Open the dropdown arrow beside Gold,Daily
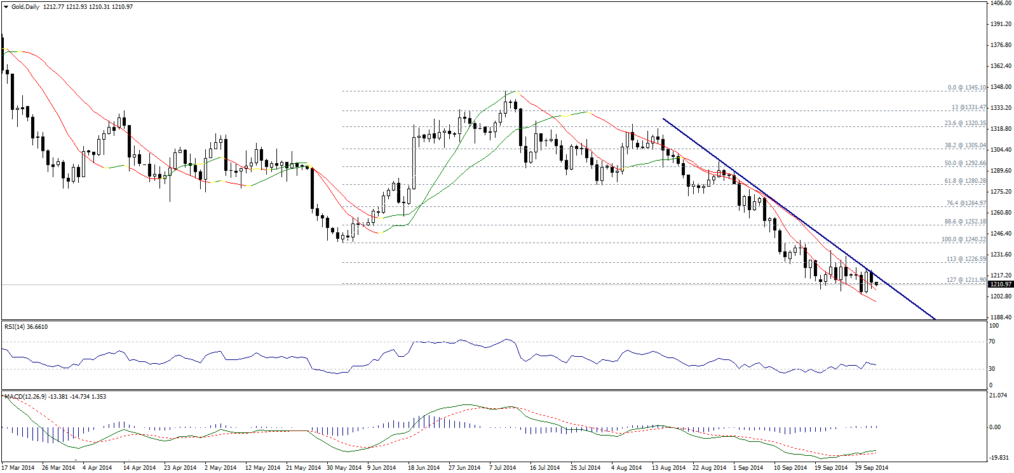This screenshot has height=473, width=1014. [6, 7]
